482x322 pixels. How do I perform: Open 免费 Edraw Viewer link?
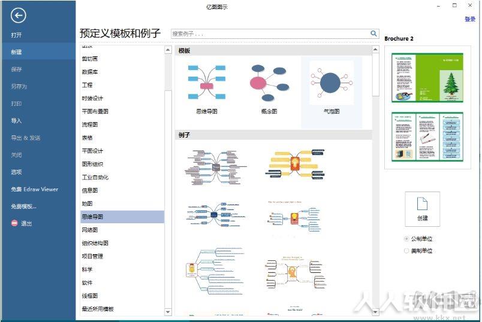(x=34, y=189)
